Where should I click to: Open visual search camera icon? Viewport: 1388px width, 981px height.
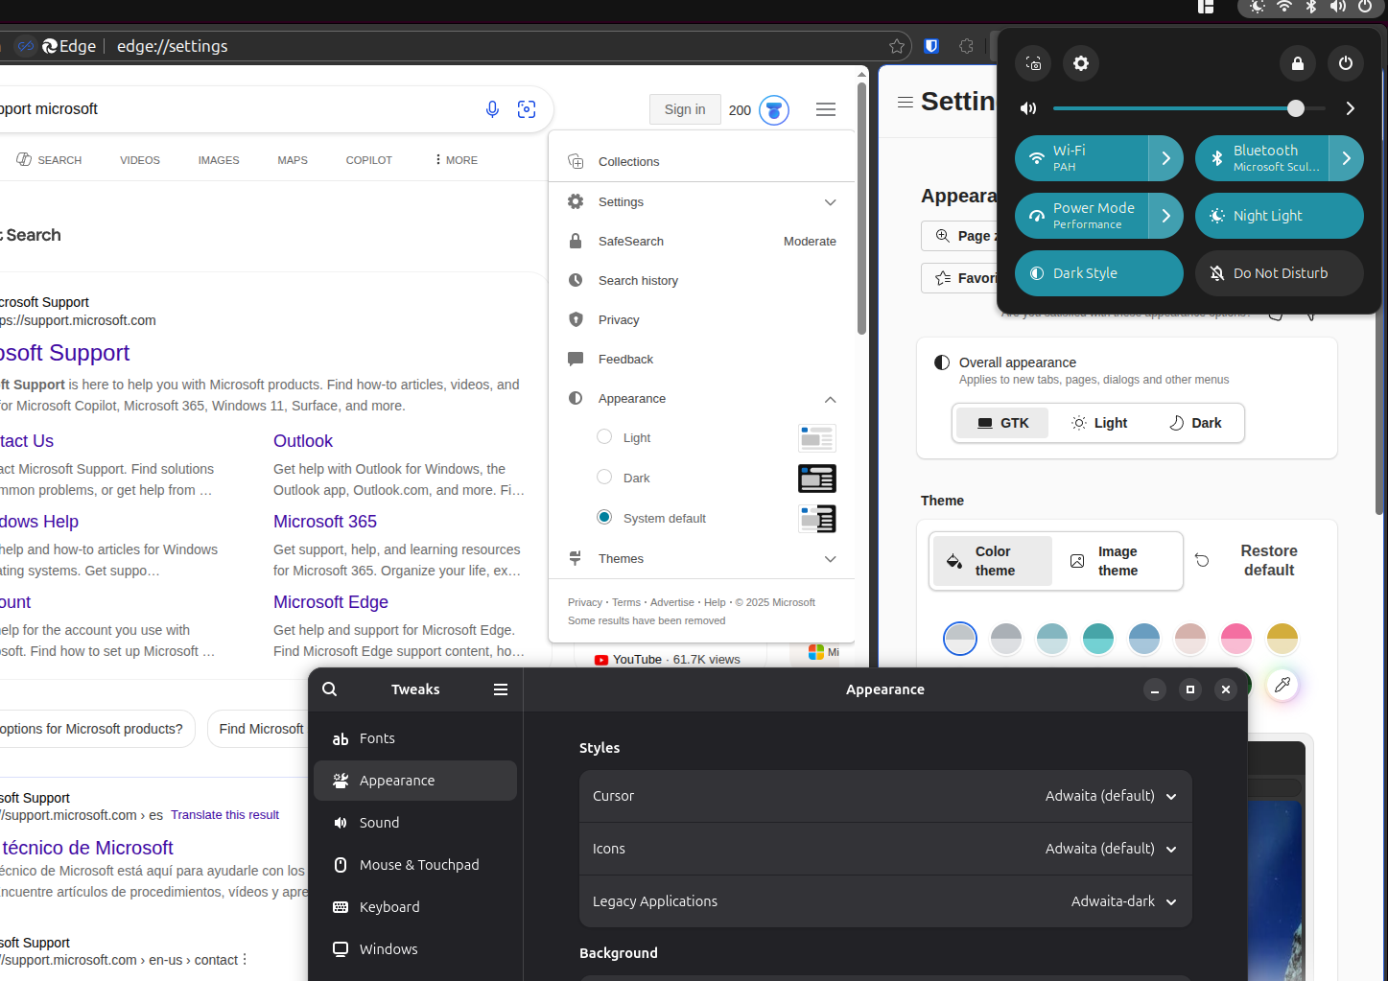click(527, 109)
